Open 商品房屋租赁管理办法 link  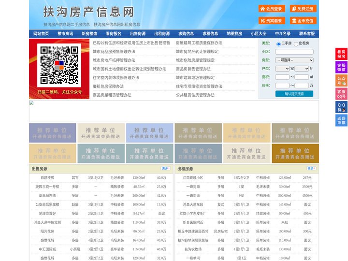pyautogui.click(x=112, y=95)
